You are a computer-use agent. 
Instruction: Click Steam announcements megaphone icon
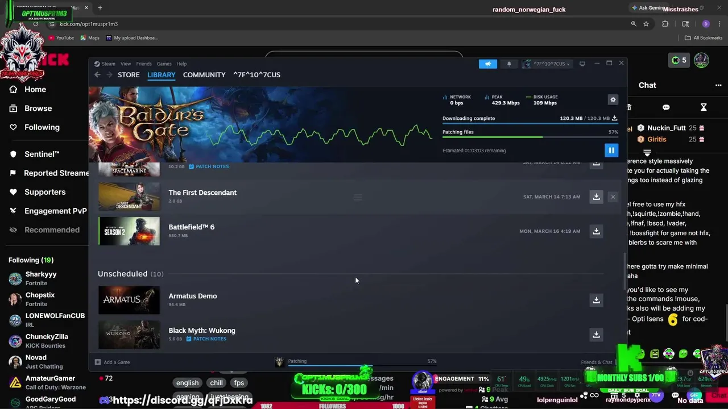pos(487,64)
